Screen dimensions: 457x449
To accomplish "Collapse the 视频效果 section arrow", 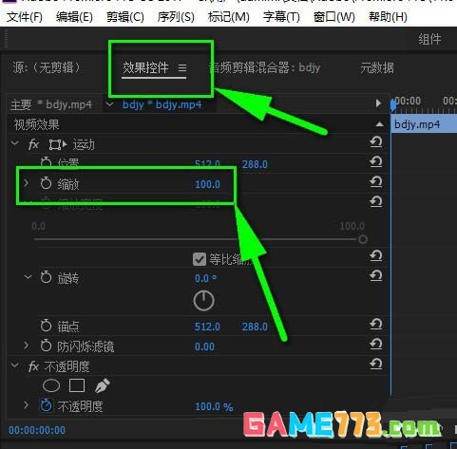I will (x=379, y=124).
